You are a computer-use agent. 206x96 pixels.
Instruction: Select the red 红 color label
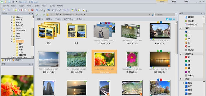(187, 57)
